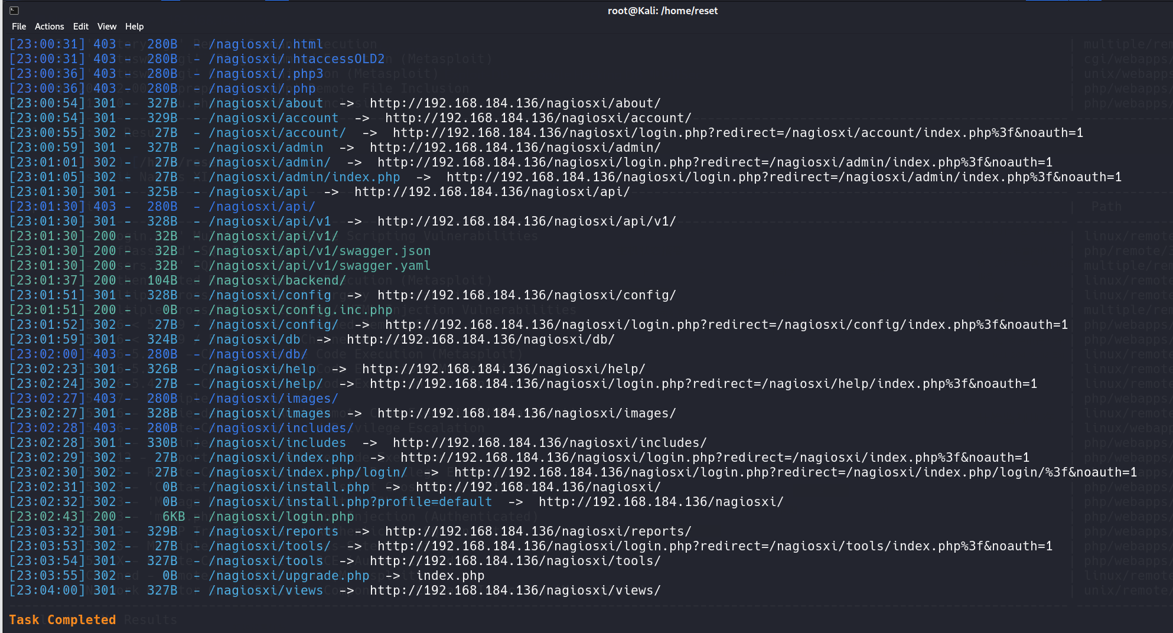The height and width of the screenshot is (633, 1173).
Task: Click the 330B size value
Action: [x=162, y=443]
